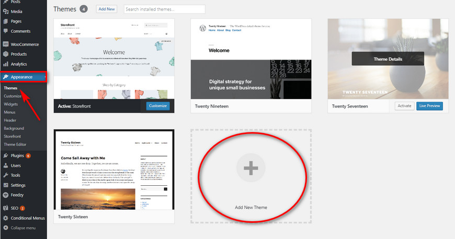The width and height of the screenshot is (455, 239).
Task: Click the Customize button for Storefront
Action: [x=158, y=106]
